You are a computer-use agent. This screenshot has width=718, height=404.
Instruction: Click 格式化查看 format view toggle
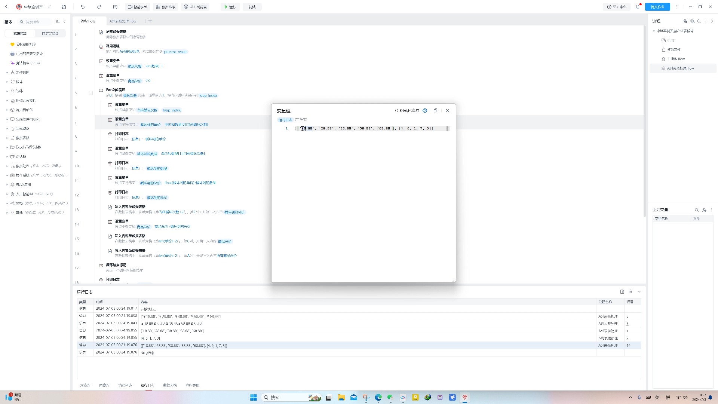click(x=407, y=110)
